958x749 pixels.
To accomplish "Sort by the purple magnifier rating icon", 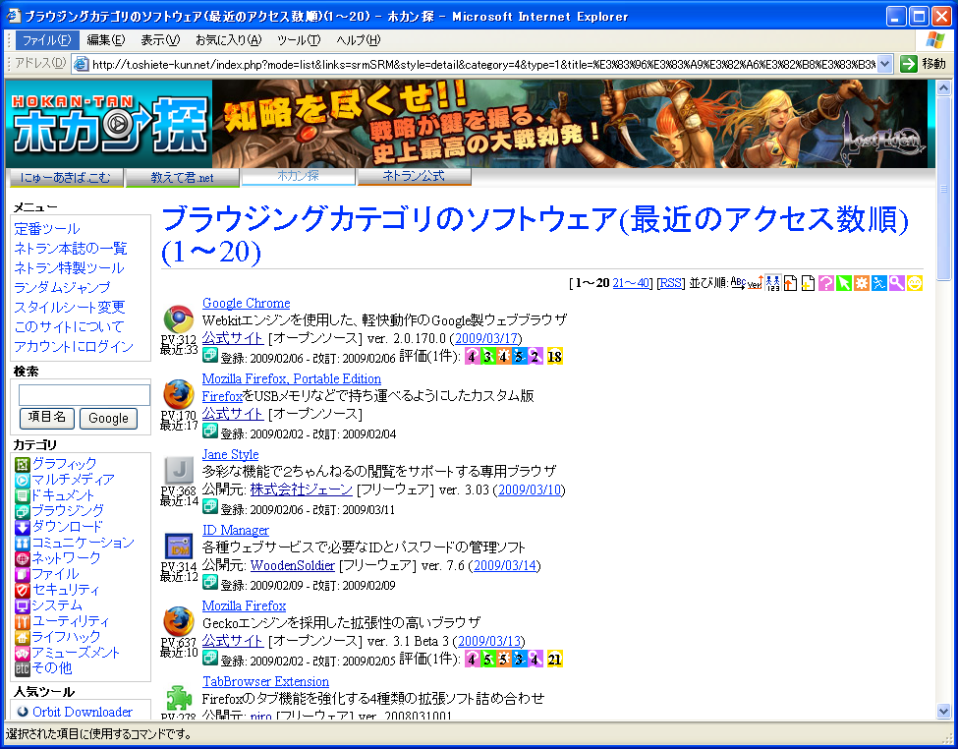I will coord(897,283).
